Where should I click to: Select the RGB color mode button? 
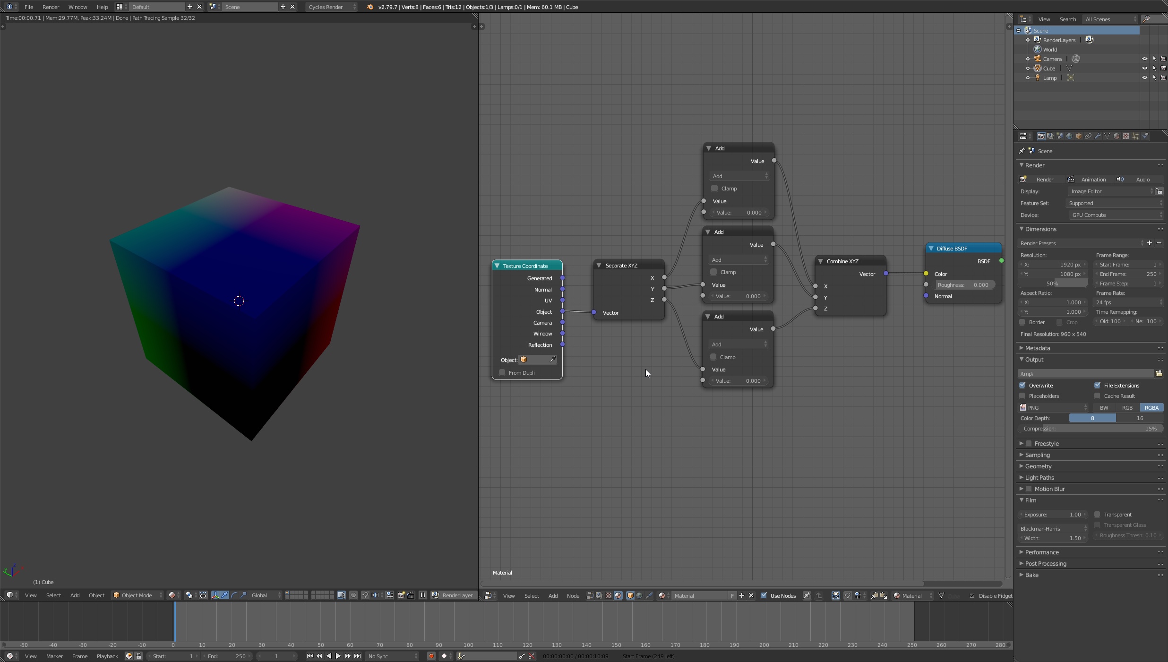click(x=1127, y=408)
